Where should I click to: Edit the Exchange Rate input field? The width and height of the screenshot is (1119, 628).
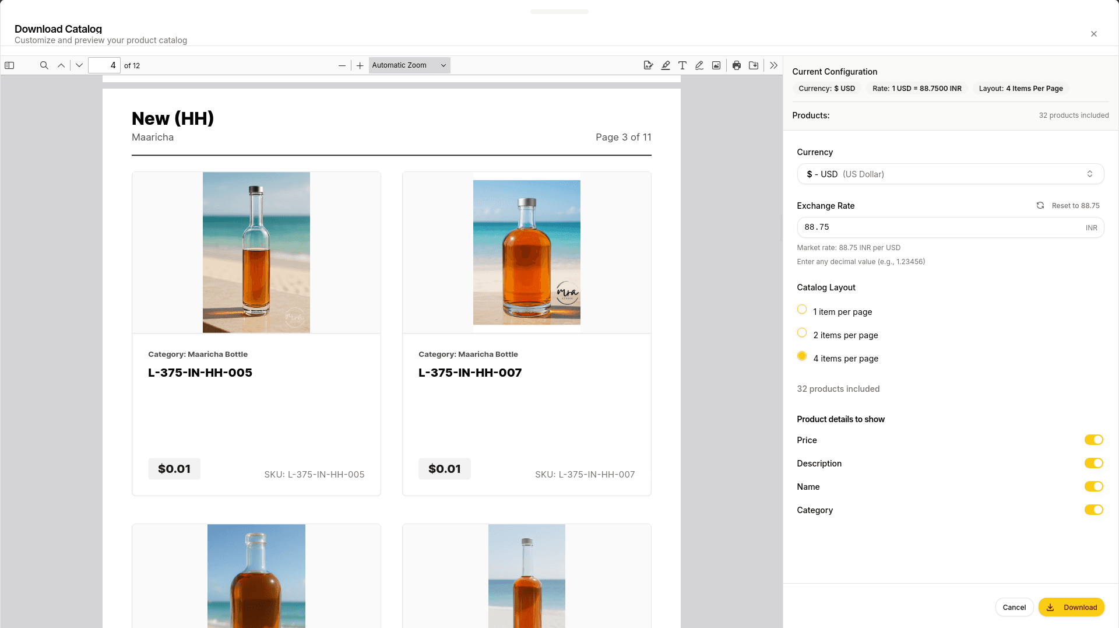click(x=932, y=227)
